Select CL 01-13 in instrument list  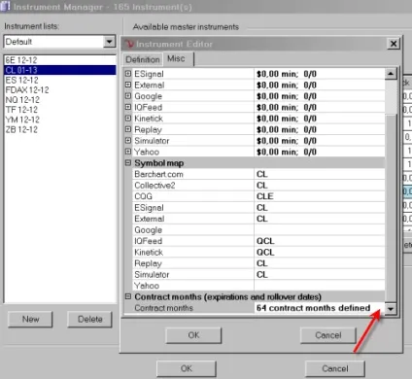[60, 70]
